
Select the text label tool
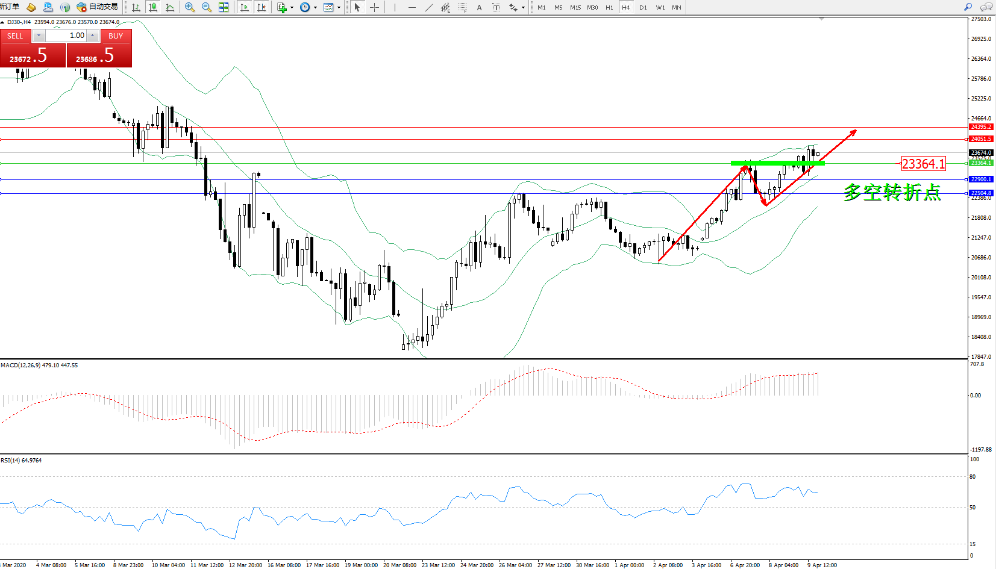click(x=479, y=7)
